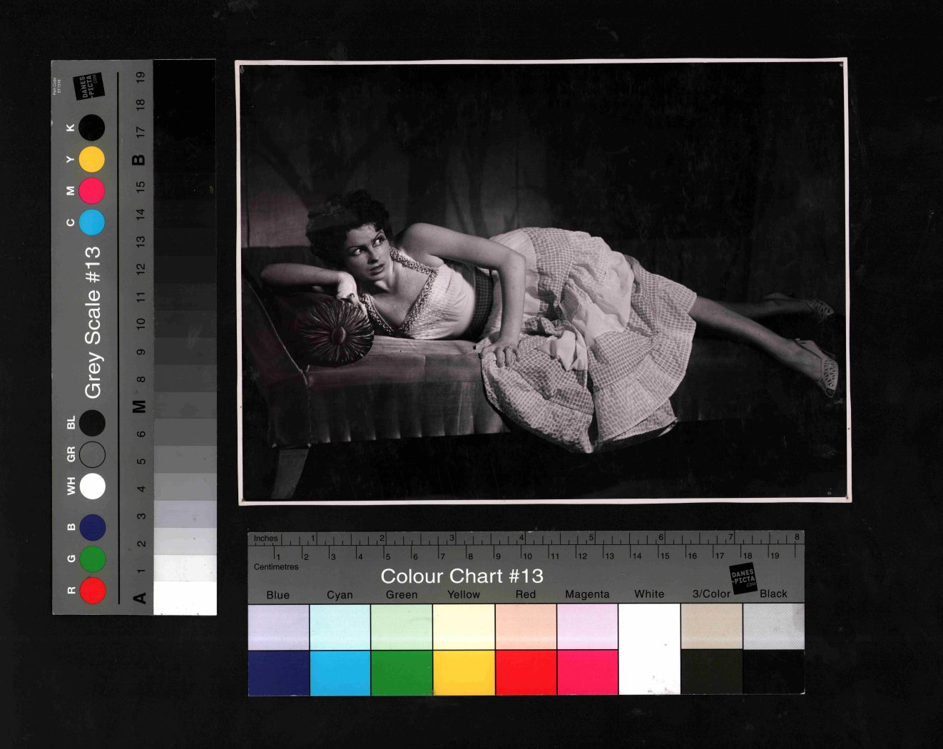Click the yellow circle labeled Y
The width and height of the screenshot is (943, 749).
92,160
